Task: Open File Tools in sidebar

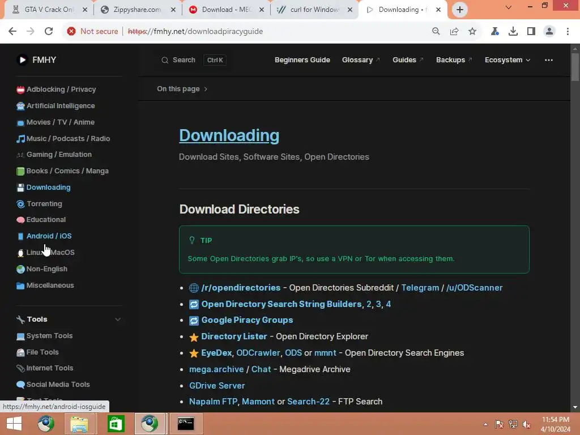Action: click(x=37, y=352)
